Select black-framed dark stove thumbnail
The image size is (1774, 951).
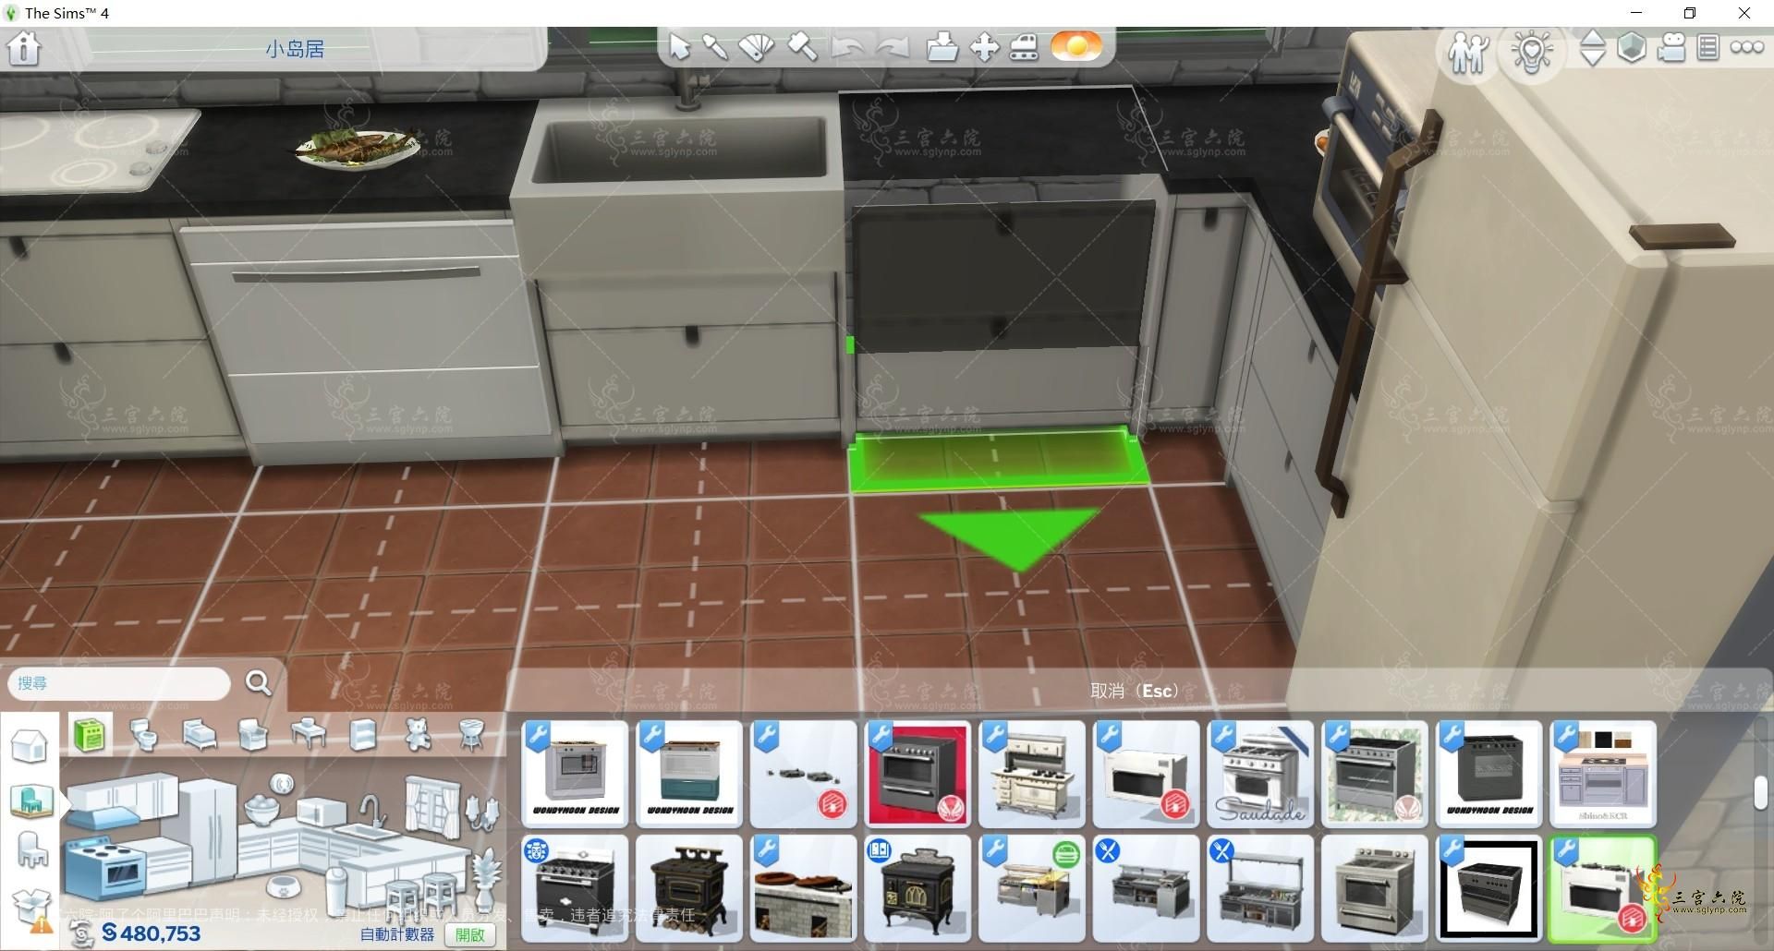pos(1488,888)
